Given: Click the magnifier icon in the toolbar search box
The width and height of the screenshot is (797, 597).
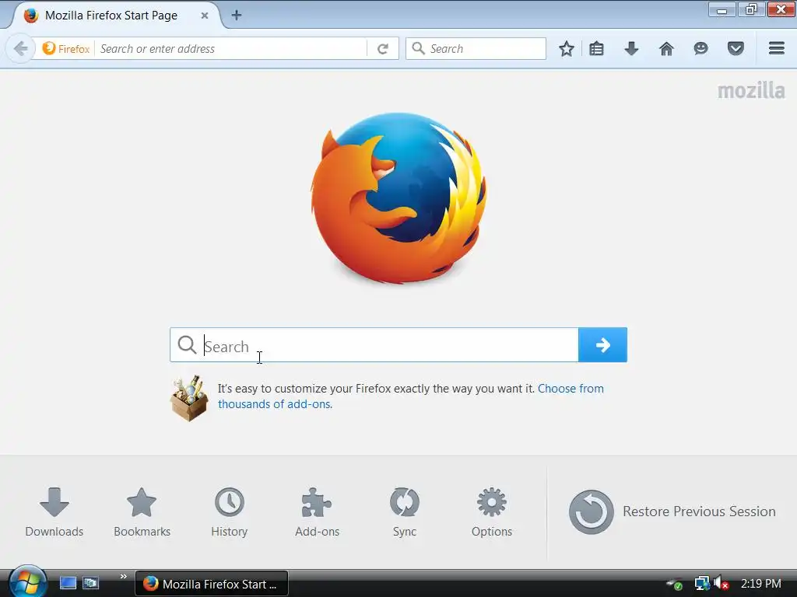Looking at the screenshot, I should pyautogui.click(x=418, y=48).
